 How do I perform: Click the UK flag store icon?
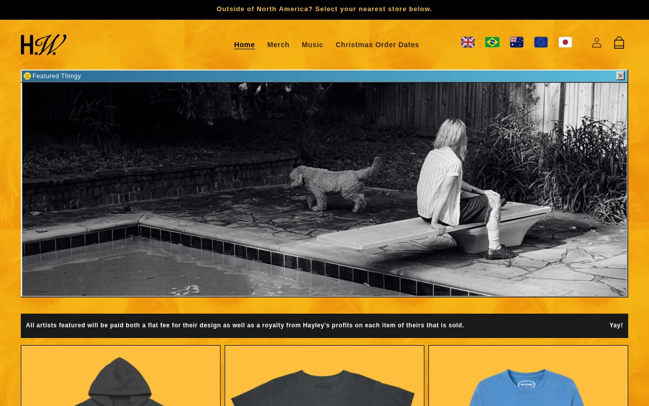pyautogui.click(x=468, y=42)
